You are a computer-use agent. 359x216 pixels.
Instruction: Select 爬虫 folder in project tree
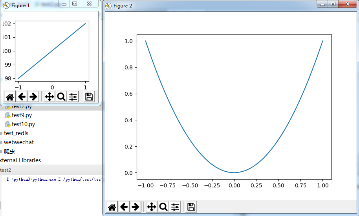[x=9, y=151]
